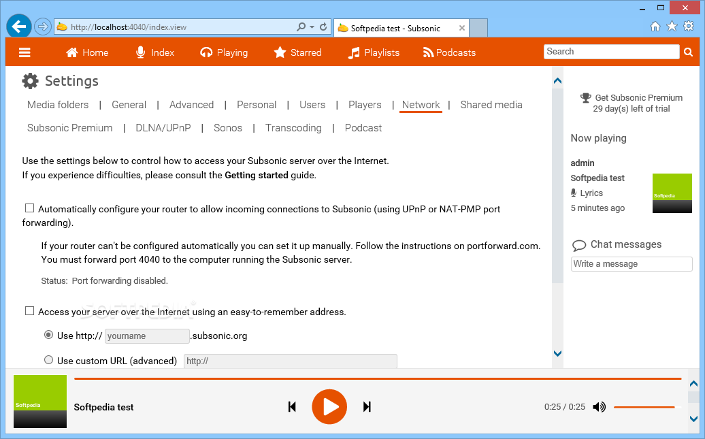
Task: Click the browser Forward button
Action: pos(43,27)
